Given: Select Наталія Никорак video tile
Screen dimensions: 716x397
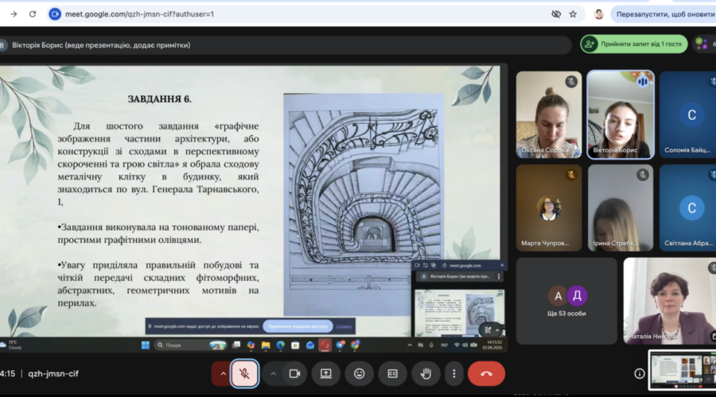Looking at the screenshot, I should click(669, 301).
